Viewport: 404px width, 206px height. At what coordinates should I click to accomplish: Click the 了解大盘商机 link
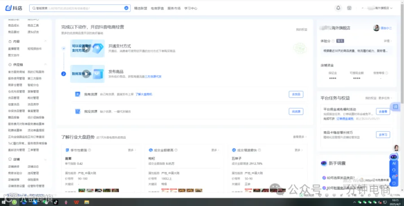pos(144,94)
